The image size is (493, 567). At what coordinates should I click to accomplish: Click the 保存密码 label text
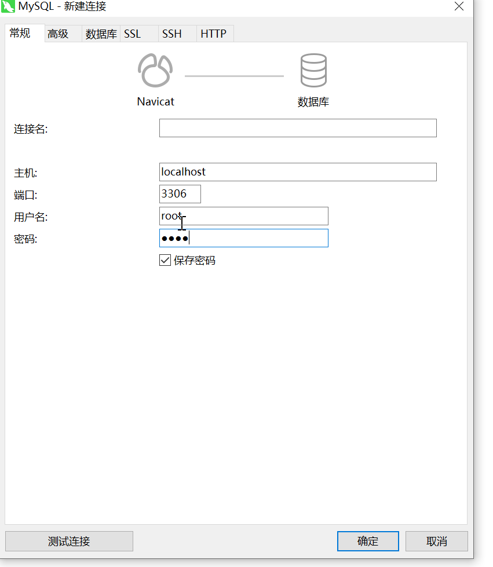click(x=194, y=261)
